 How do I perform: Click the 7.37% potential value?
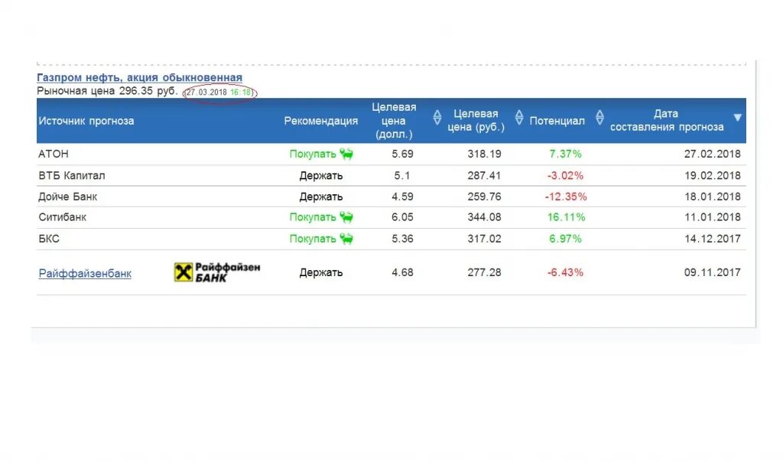pyautogui.click(x=565, y=154)
